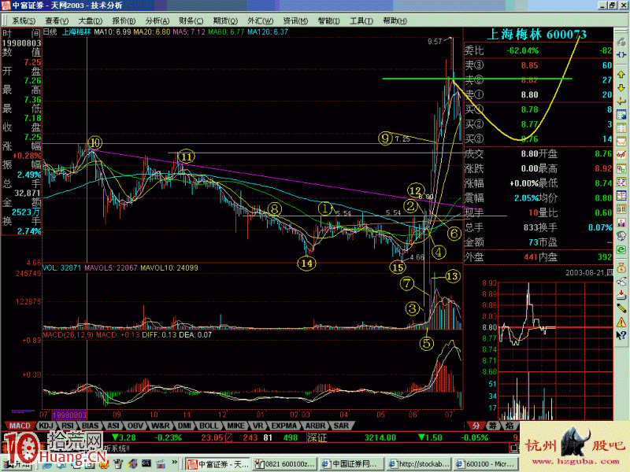The image size is (630, 472).
Task: Click the warning triangle icon
Action: click(621, 322)
